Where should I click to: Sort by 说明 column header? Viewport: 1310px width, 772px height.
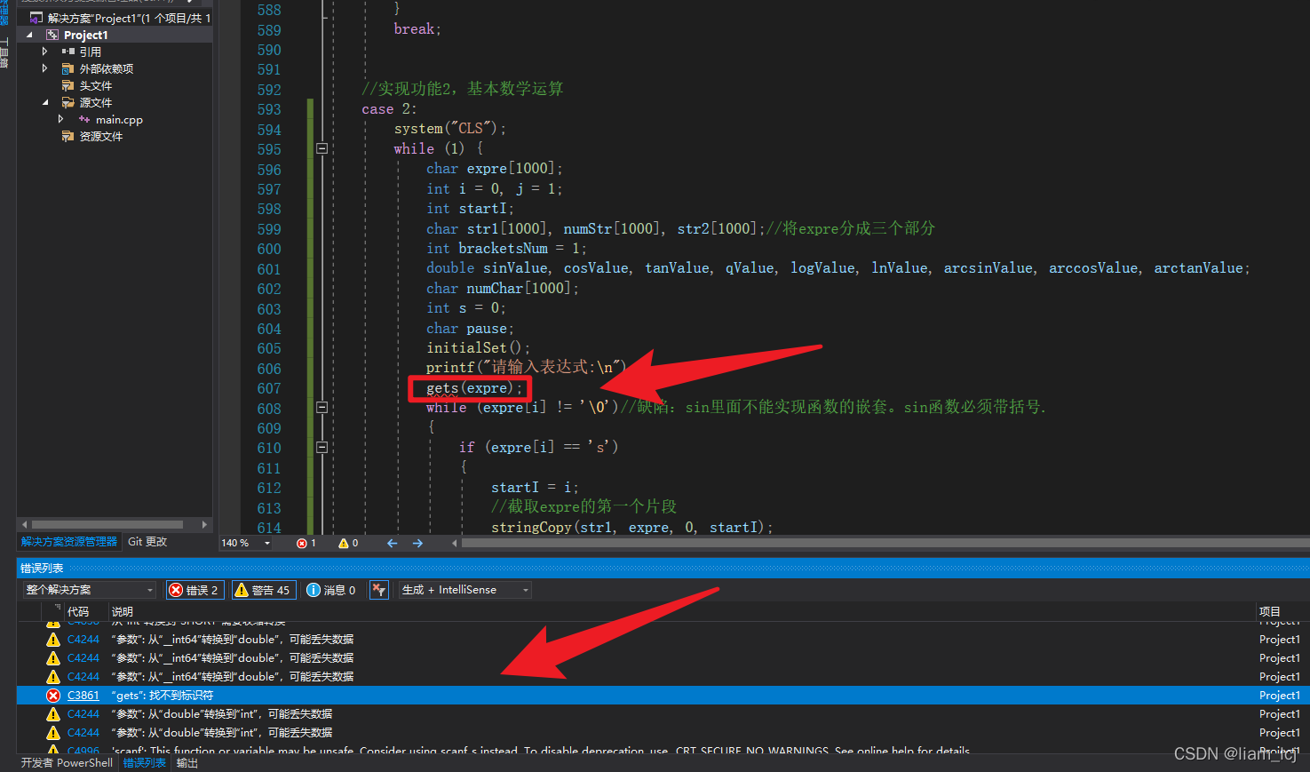pos(123,611)
